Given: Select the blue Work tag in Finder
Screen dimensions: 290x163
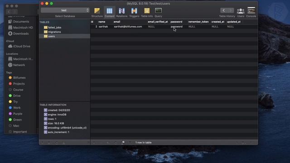Looking at the screenshot, I should [14, 108].
